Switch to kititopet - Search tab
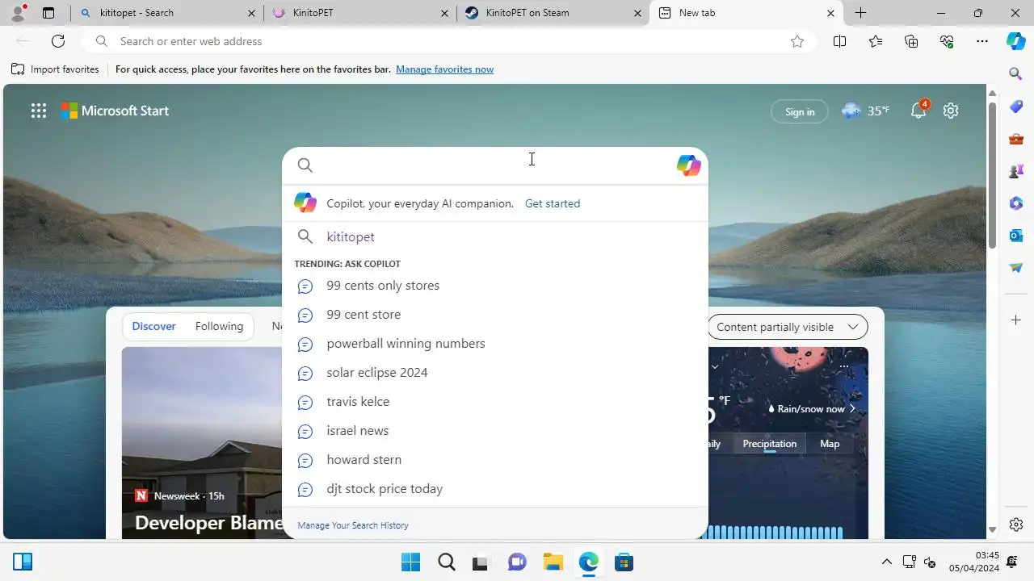 pyautogui.click(x=166, y=13)
